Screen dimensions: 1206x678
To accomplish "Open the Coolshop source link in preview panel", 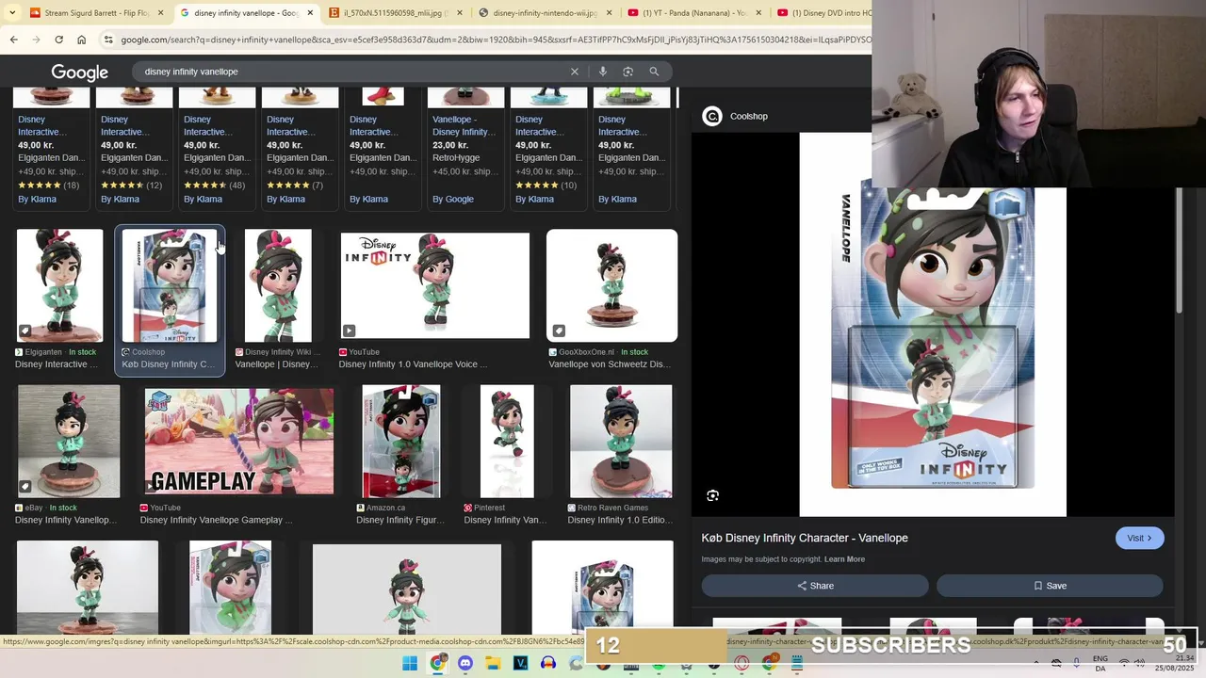I will tap(749, 116).
